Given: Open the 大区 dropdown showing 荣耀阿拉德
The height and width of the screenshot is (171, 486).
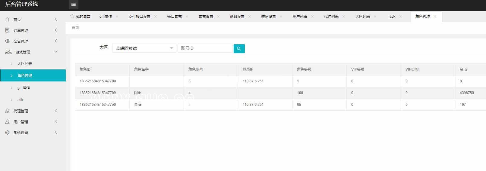Looking at the screenshot, I should (144, 48).
